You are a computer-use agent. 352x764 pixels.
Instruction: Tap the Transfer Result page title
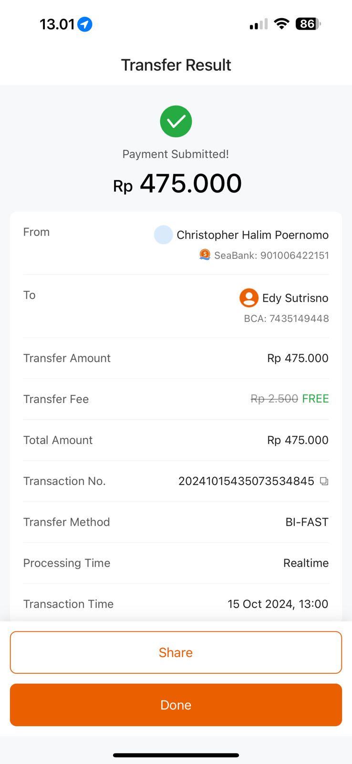tap(176, 65)
